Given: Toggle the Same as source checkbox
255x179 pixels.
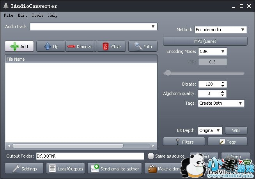Looking at the screenshot, I should pyautogui.click(x=151, y=156).
